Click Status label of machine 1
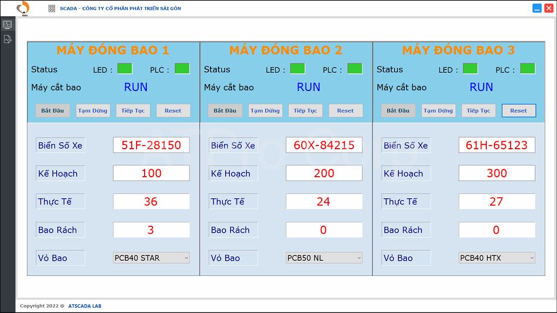The height and width of the screenshot is (313, 557). pos(44,69)
